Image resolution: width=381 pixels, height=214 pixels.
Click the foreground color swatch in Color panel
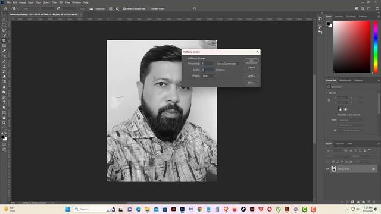[328, 23]
